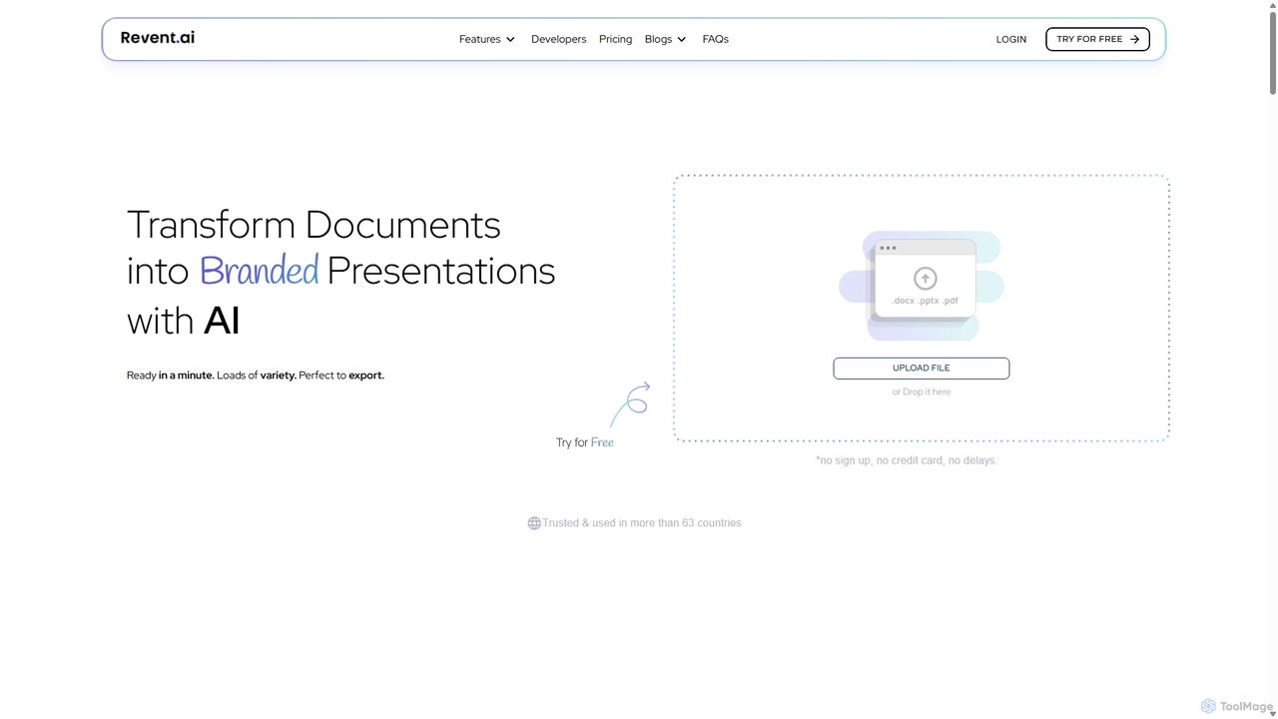Click the LOGIN link

(1010, 39)
